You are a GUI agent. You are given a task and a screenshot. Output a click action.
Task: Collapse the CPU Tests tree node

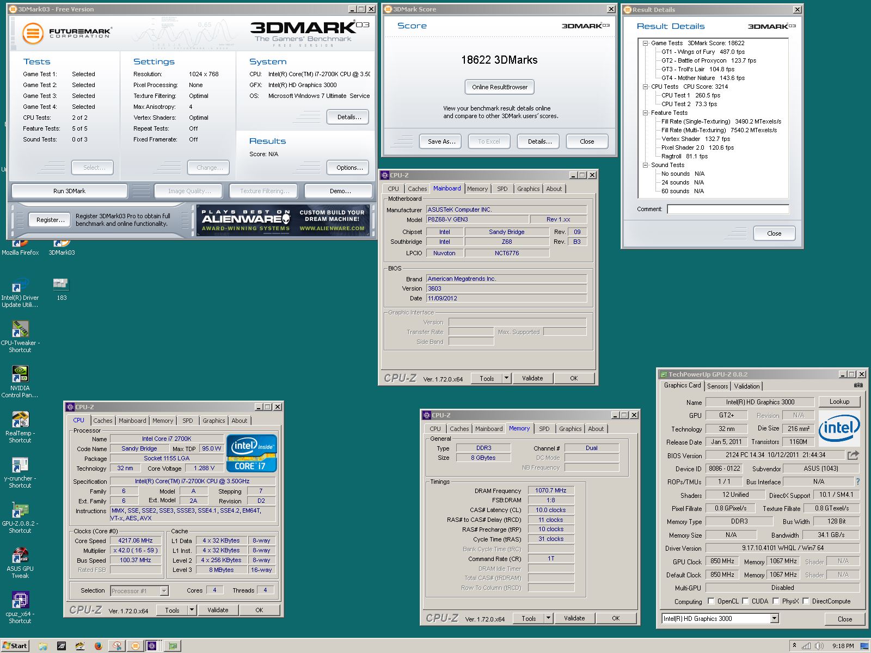pos(645,87)
